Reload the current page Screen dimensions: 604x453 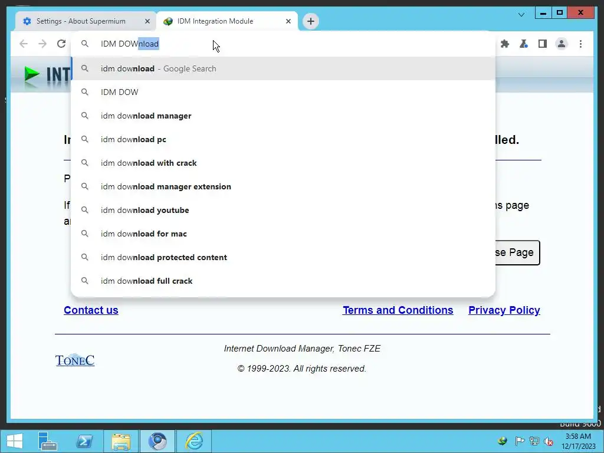(x=61, y=44)
